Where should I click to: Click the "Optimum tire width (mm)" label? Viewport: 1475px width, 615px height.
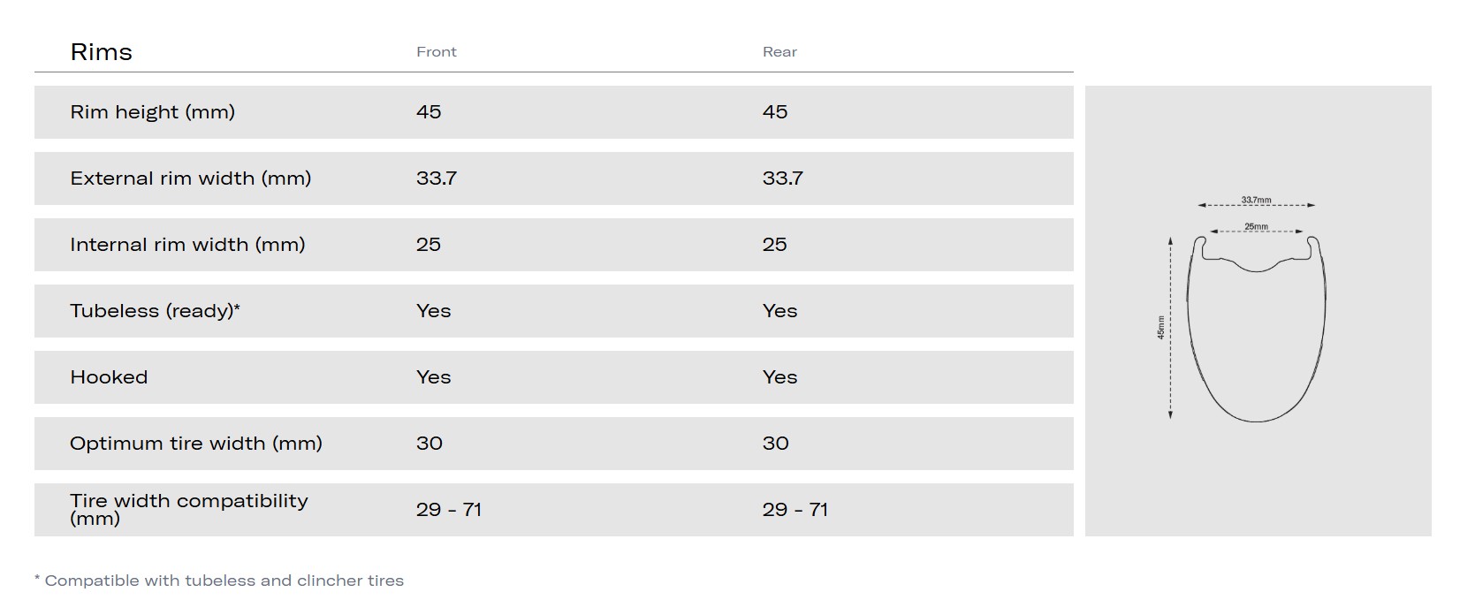tap(195, 444)
